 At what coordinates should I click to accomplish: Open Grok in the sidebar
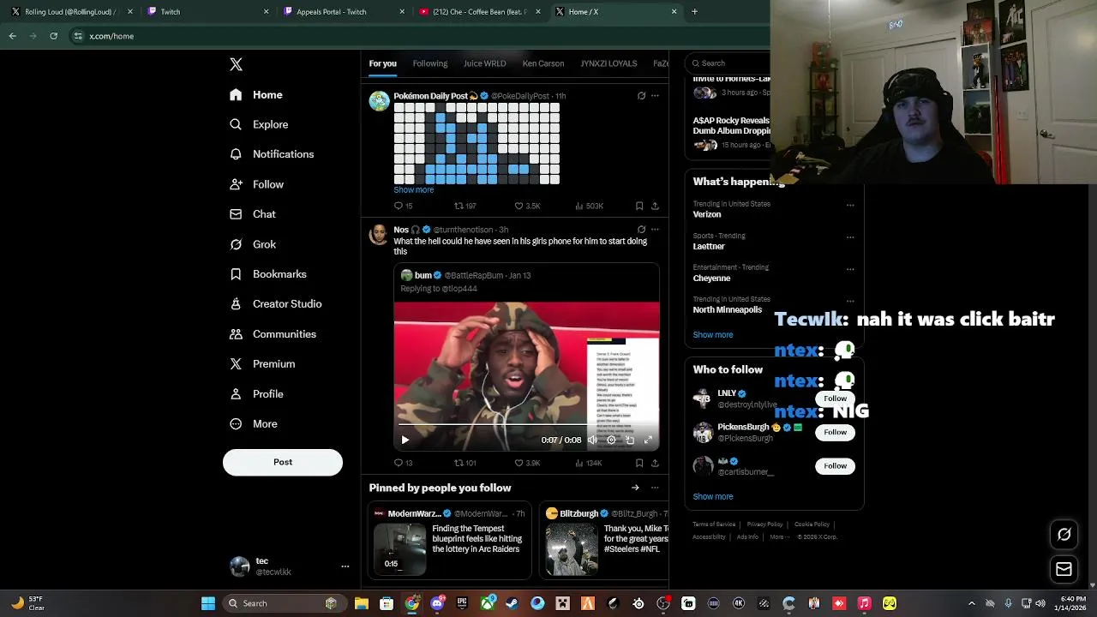(x=253, y=244)
